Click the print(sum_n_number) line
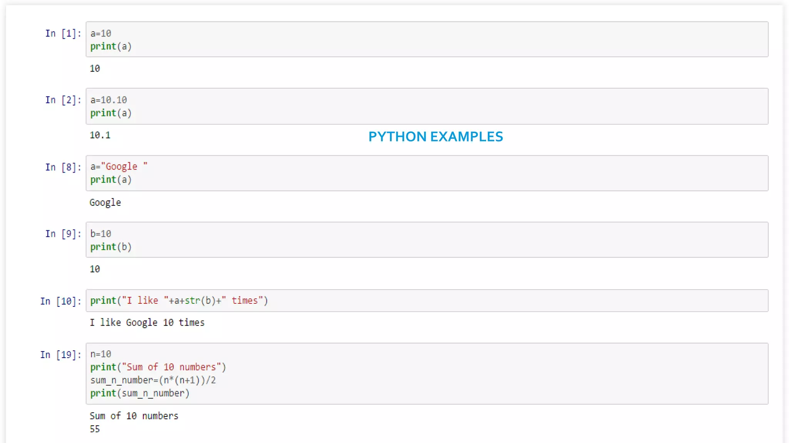 (140, 393)
